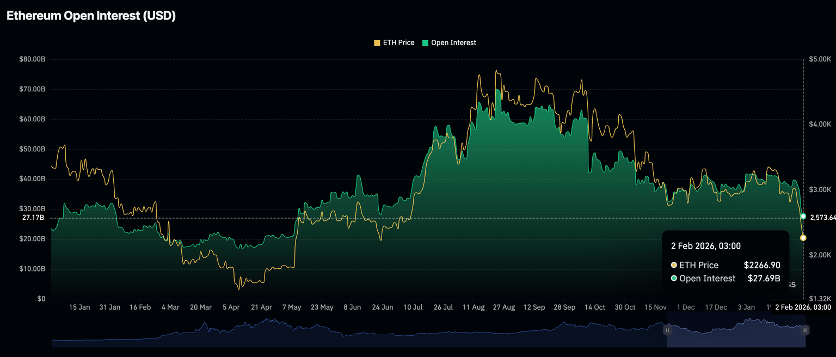The image size is (836, 357).
Task: Click the yellow dot beside ETH Price in tooltip
Action: coord(674,265)
